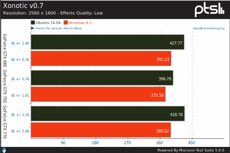Click the Frames Per Second, More Is Better text

(x=59, y=28)
